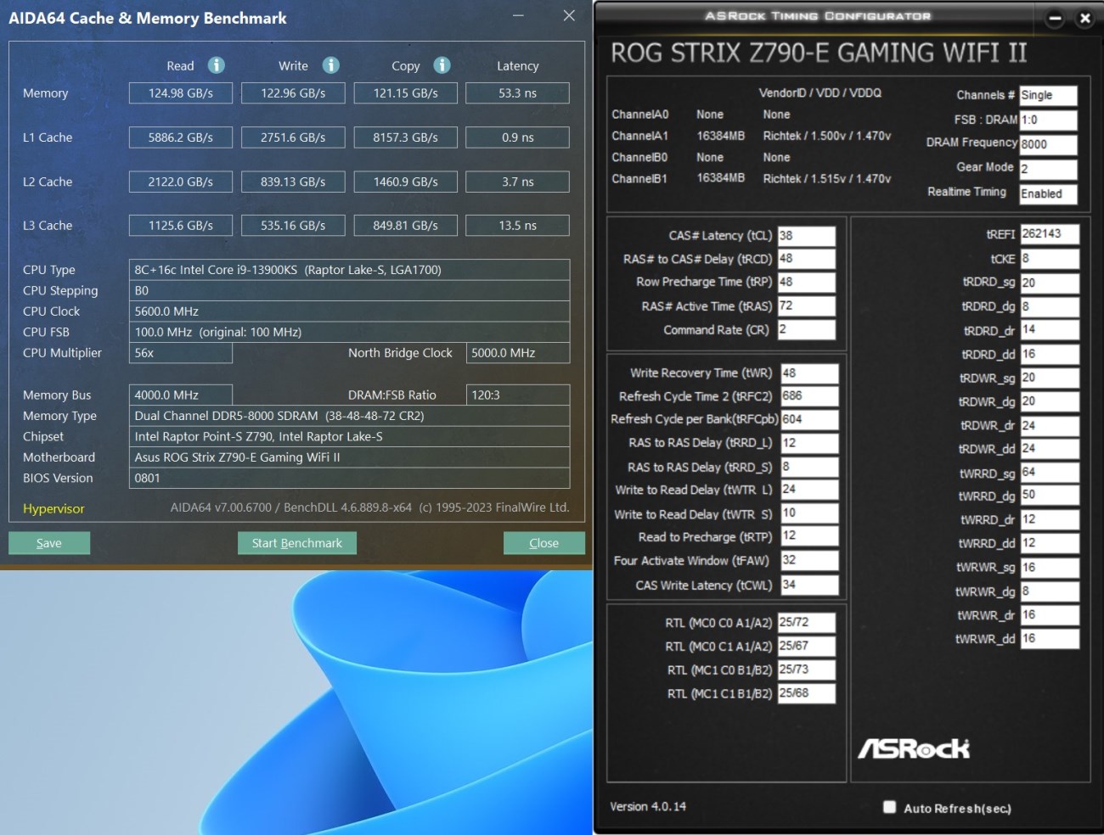Viewport: 1104px width, 835px height.
Task: Click the tRDRD_dg field
Action: [x=1050, y=306]
